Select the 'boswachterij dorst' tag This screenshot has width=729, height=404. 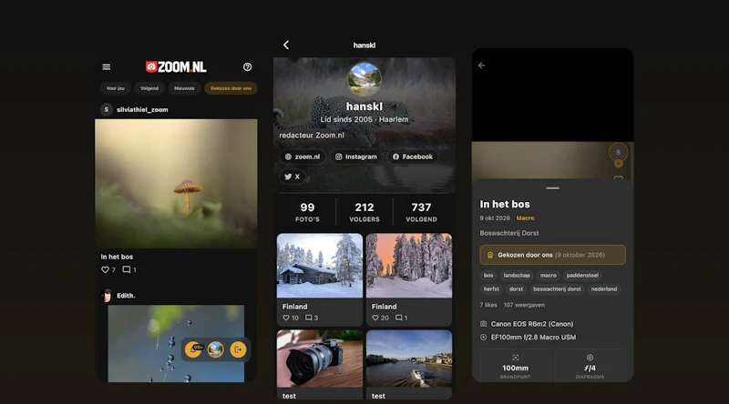click(x=557, y=288)
